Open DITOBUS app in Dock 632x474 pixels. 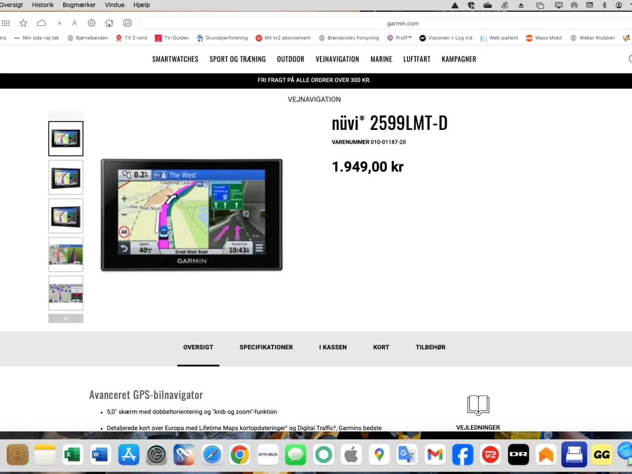(x=268, y=454)
